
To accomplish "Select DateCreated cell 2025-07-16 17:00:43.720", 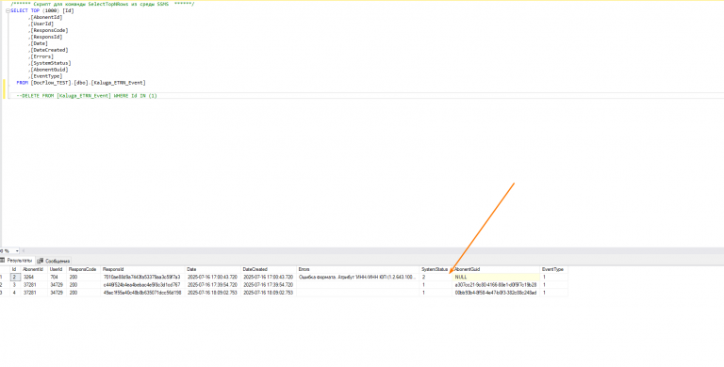I will (x=269, y=278).
